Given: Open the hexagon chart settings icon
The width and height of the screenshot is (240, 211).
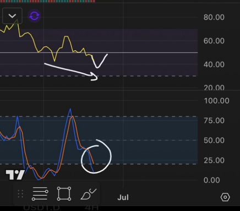Looking at the screenshot, I should pyautogui.click(x=225, y=197).
